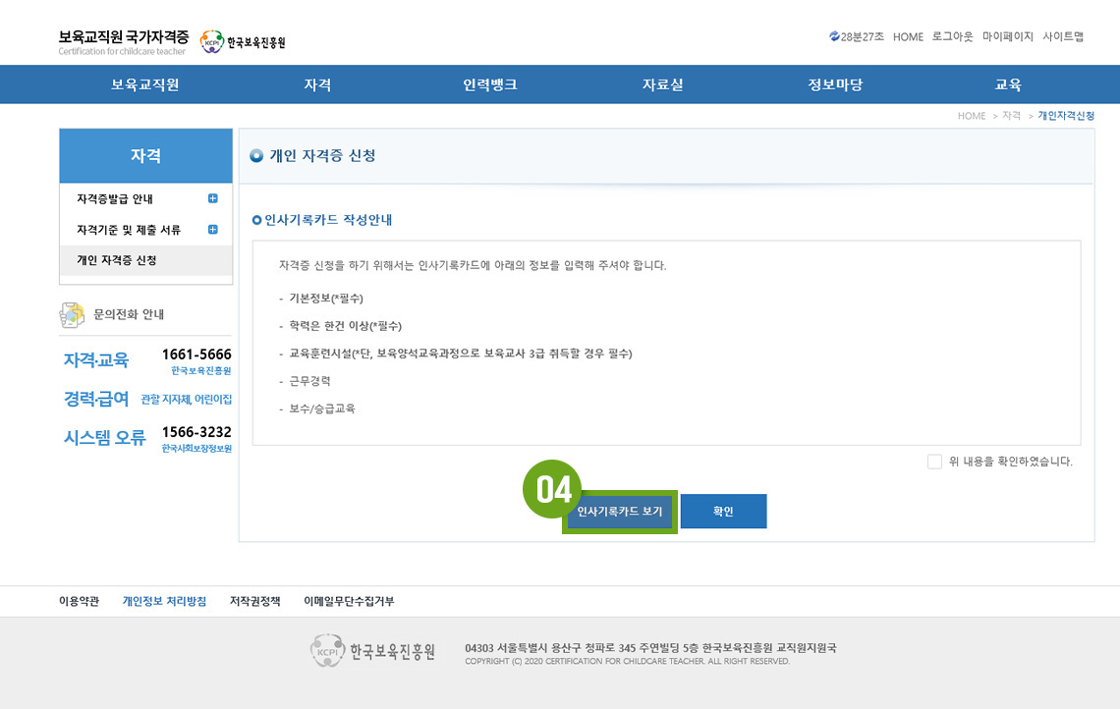Screen dimensions: 1120x709
Task: Click the 한국보육진흥원 KCPI logo in header
Action: pos(242,42)
